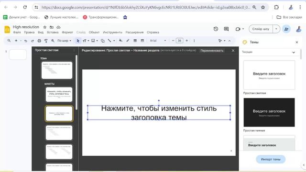Click the Импорт темы button

[x=271, y=159]
